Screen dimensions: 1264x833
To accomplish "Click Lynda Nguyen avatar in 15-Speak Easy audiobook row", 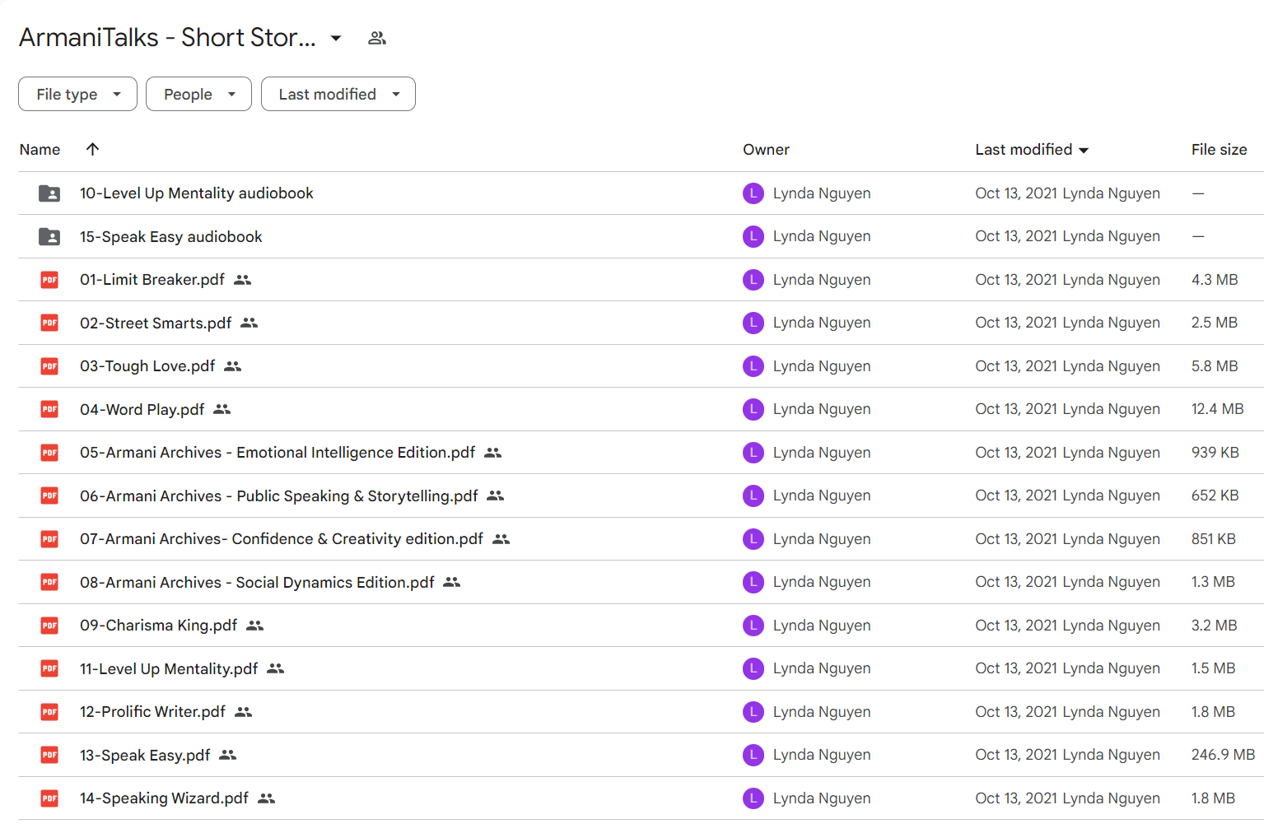I will [x=753, y=236].
